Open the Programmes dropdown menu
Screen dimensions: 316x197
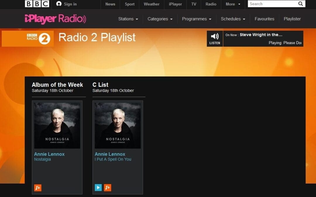point(197,19)
